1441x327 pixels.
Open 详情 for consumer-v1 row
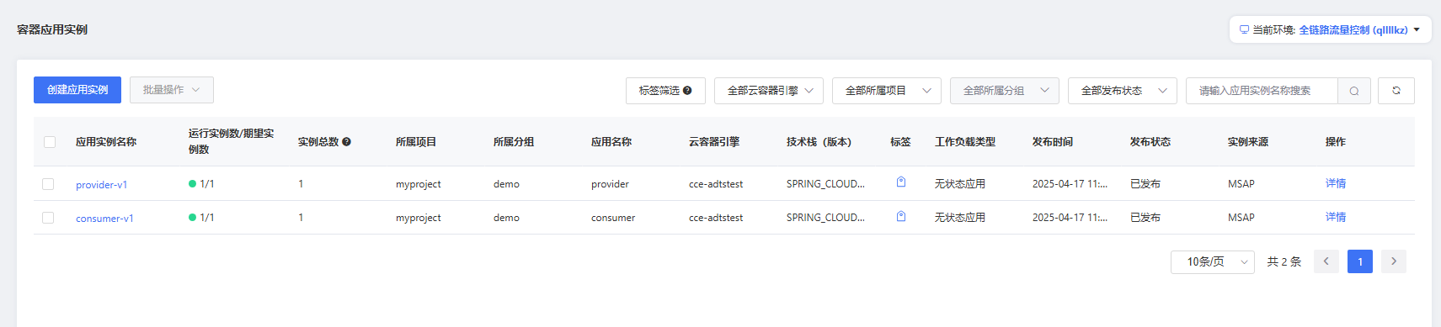click(1336, 217)
